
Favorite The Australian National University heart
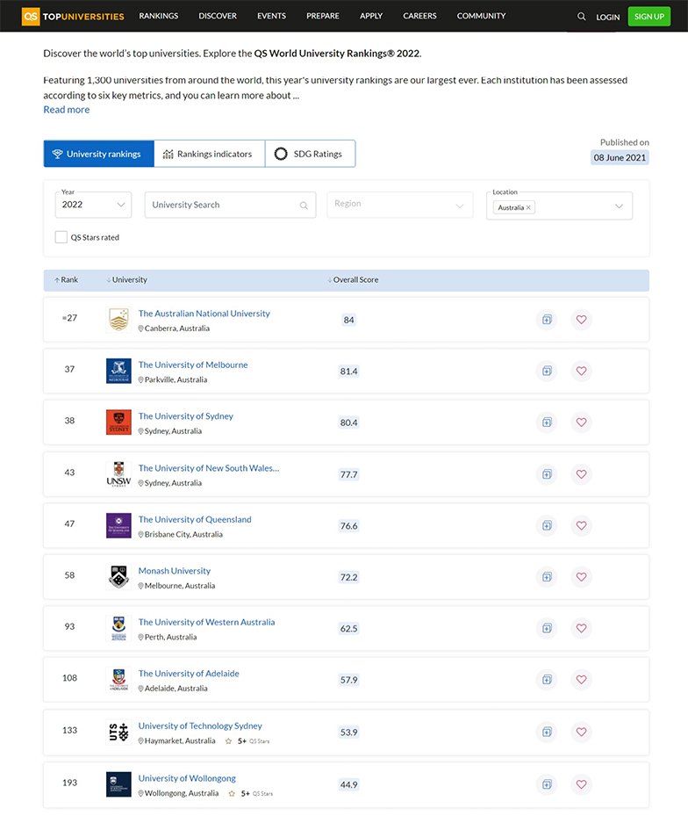tap(581, 320)
